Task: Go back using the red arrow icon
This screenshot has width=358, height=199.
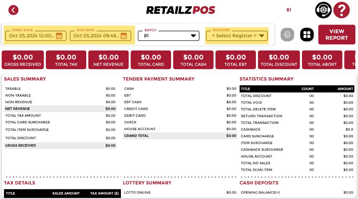Action: point(13,10)
